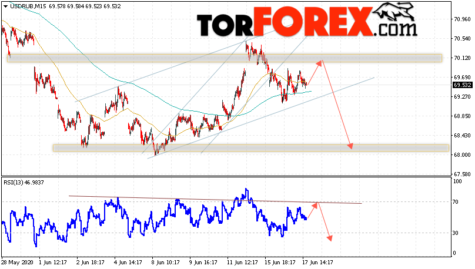
Task: Click the 4 Jun 14:17 time axis label
Action: click(128, 263)
